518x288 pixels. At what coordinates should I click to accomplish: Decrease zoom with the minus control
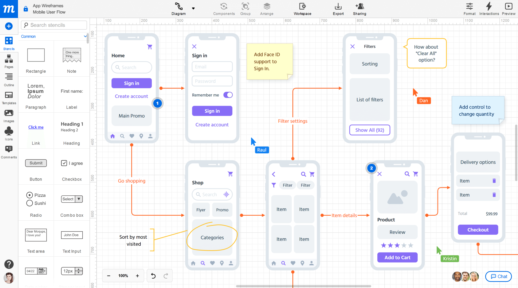coord(109,276)
